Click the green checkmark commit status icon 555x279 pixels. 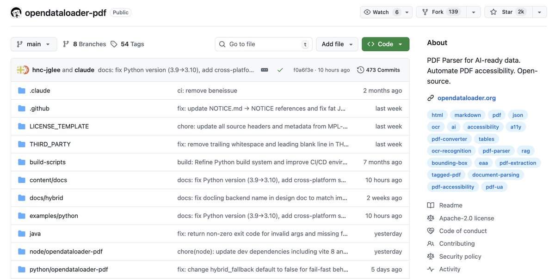click(280, 70)
